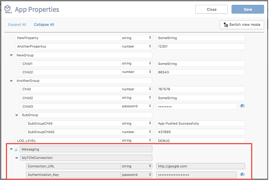The image size is (270, 184).
Task: Open the type dropdown for NewProperty
Action: coord(136,38)
